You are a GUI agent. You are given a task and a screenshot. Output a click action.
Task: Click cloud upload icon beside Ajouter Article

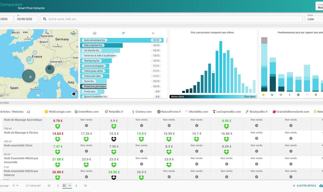[x=321, y=186]
